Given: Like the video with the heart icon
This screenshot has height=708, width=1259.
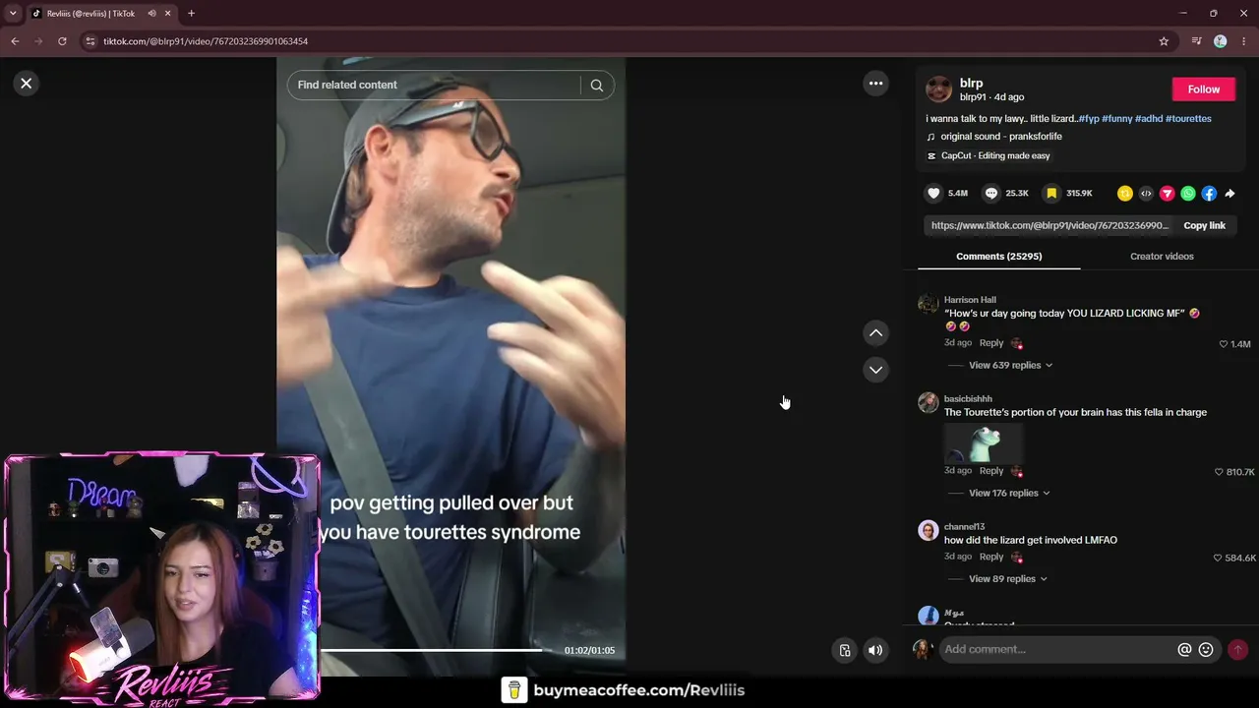Looking at the screenshot, I should tap(933, 194).
